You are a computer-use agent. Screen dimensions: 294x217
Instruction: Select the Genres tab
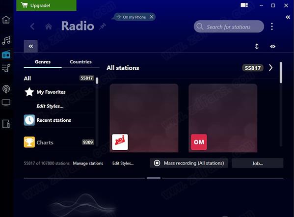click(43, 62)
